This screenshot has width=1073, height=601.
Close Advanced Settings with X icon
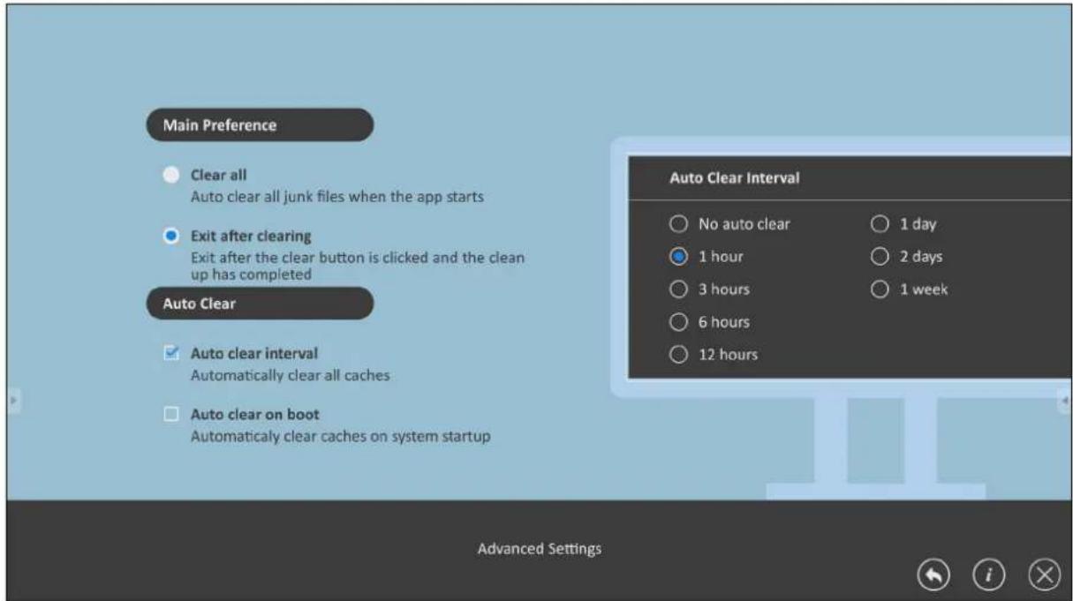coord(1044,574)
